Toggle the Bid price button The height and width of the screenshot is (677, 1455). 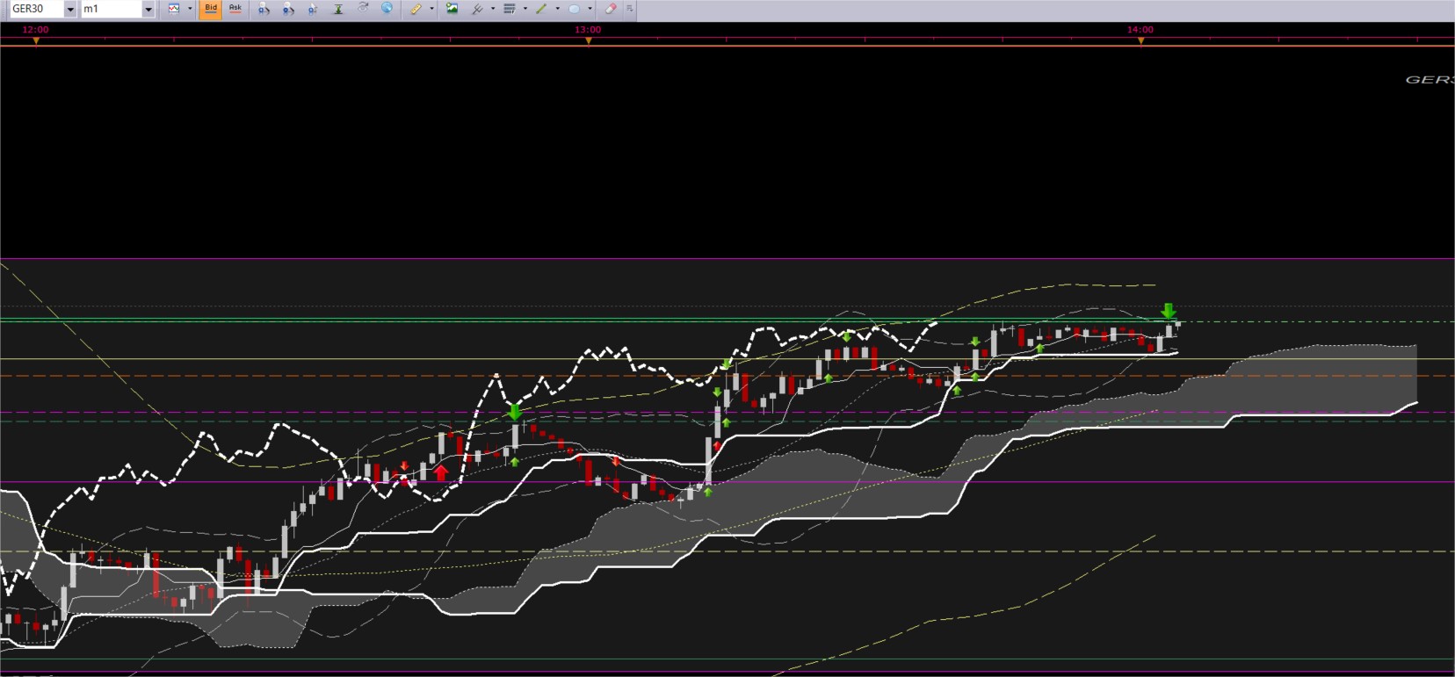tap(211, 9)
